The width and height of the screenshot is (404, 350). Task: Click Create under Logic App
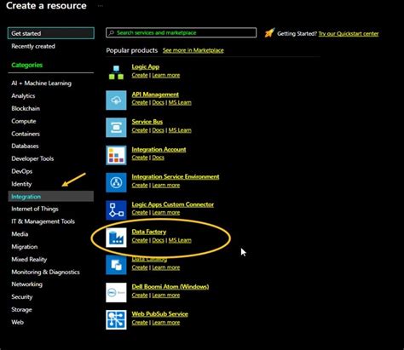point(140,75)
